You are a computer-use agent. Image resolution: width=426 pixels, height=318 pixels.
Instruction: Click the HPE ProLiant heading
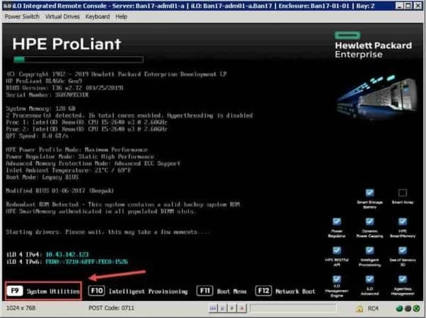[x=67, y=44]
